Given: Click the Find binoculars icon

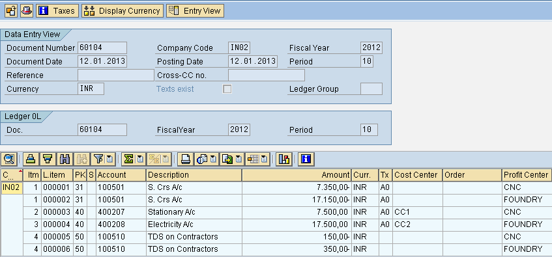Looking at the screenshot, I should tap(65, 159).
